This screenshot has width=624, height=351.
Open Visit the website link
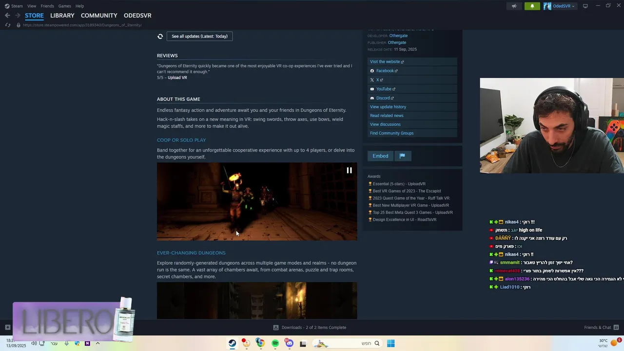coord(412,62)
